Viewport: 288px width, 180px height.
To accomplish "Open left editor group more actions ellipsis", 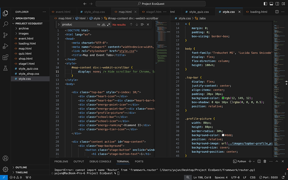I will (x=165, y=12).
